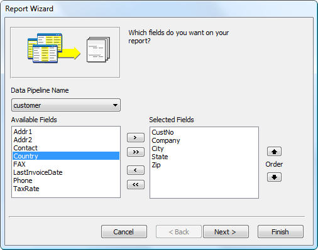Open the Data Pipeline Name dropdown
This screenshot has height=250, width=318.
[66, 105]
